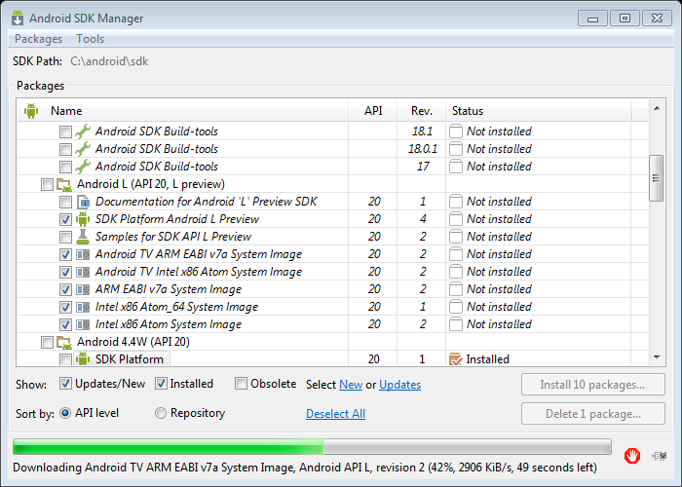Screen dimensions: 682x487
Task: Click the green download progress bar
Action: (312, 446)
